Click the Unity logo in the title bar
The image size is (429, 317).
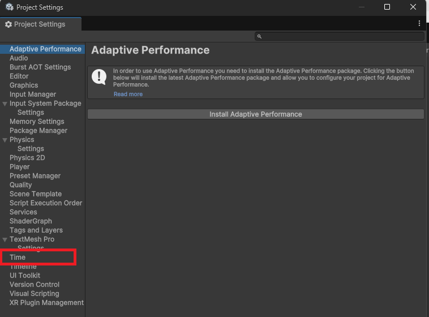point(9,7)
